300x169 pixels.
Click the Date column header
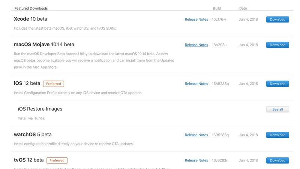pyautogui.click(x=243, y=8)
